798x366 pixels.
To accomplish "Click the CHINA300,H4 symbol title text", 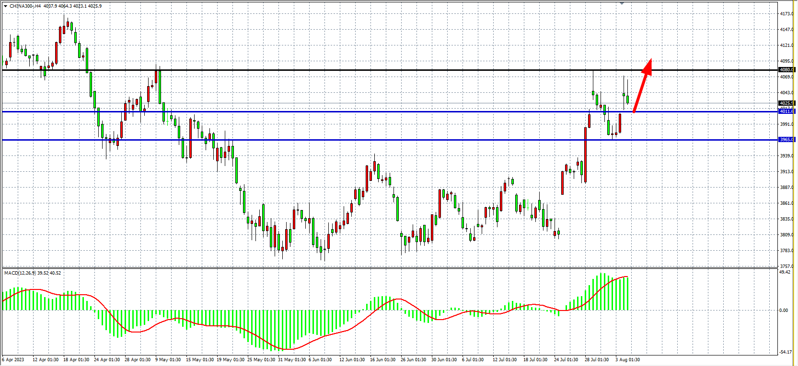I will tap(25, 6).
